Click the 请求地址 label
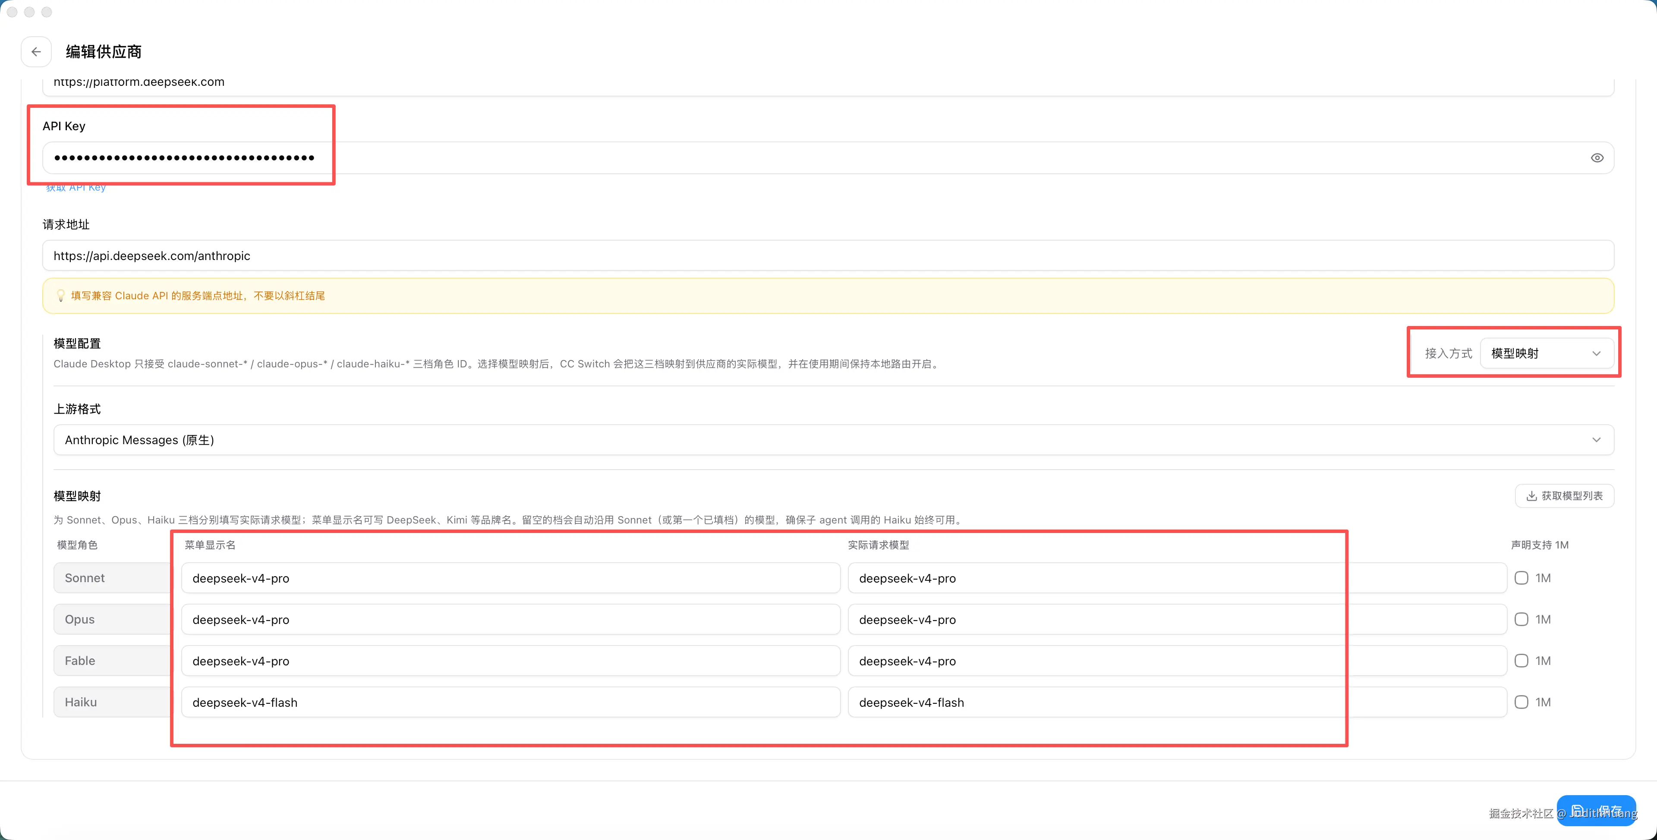 coord(66,224)
